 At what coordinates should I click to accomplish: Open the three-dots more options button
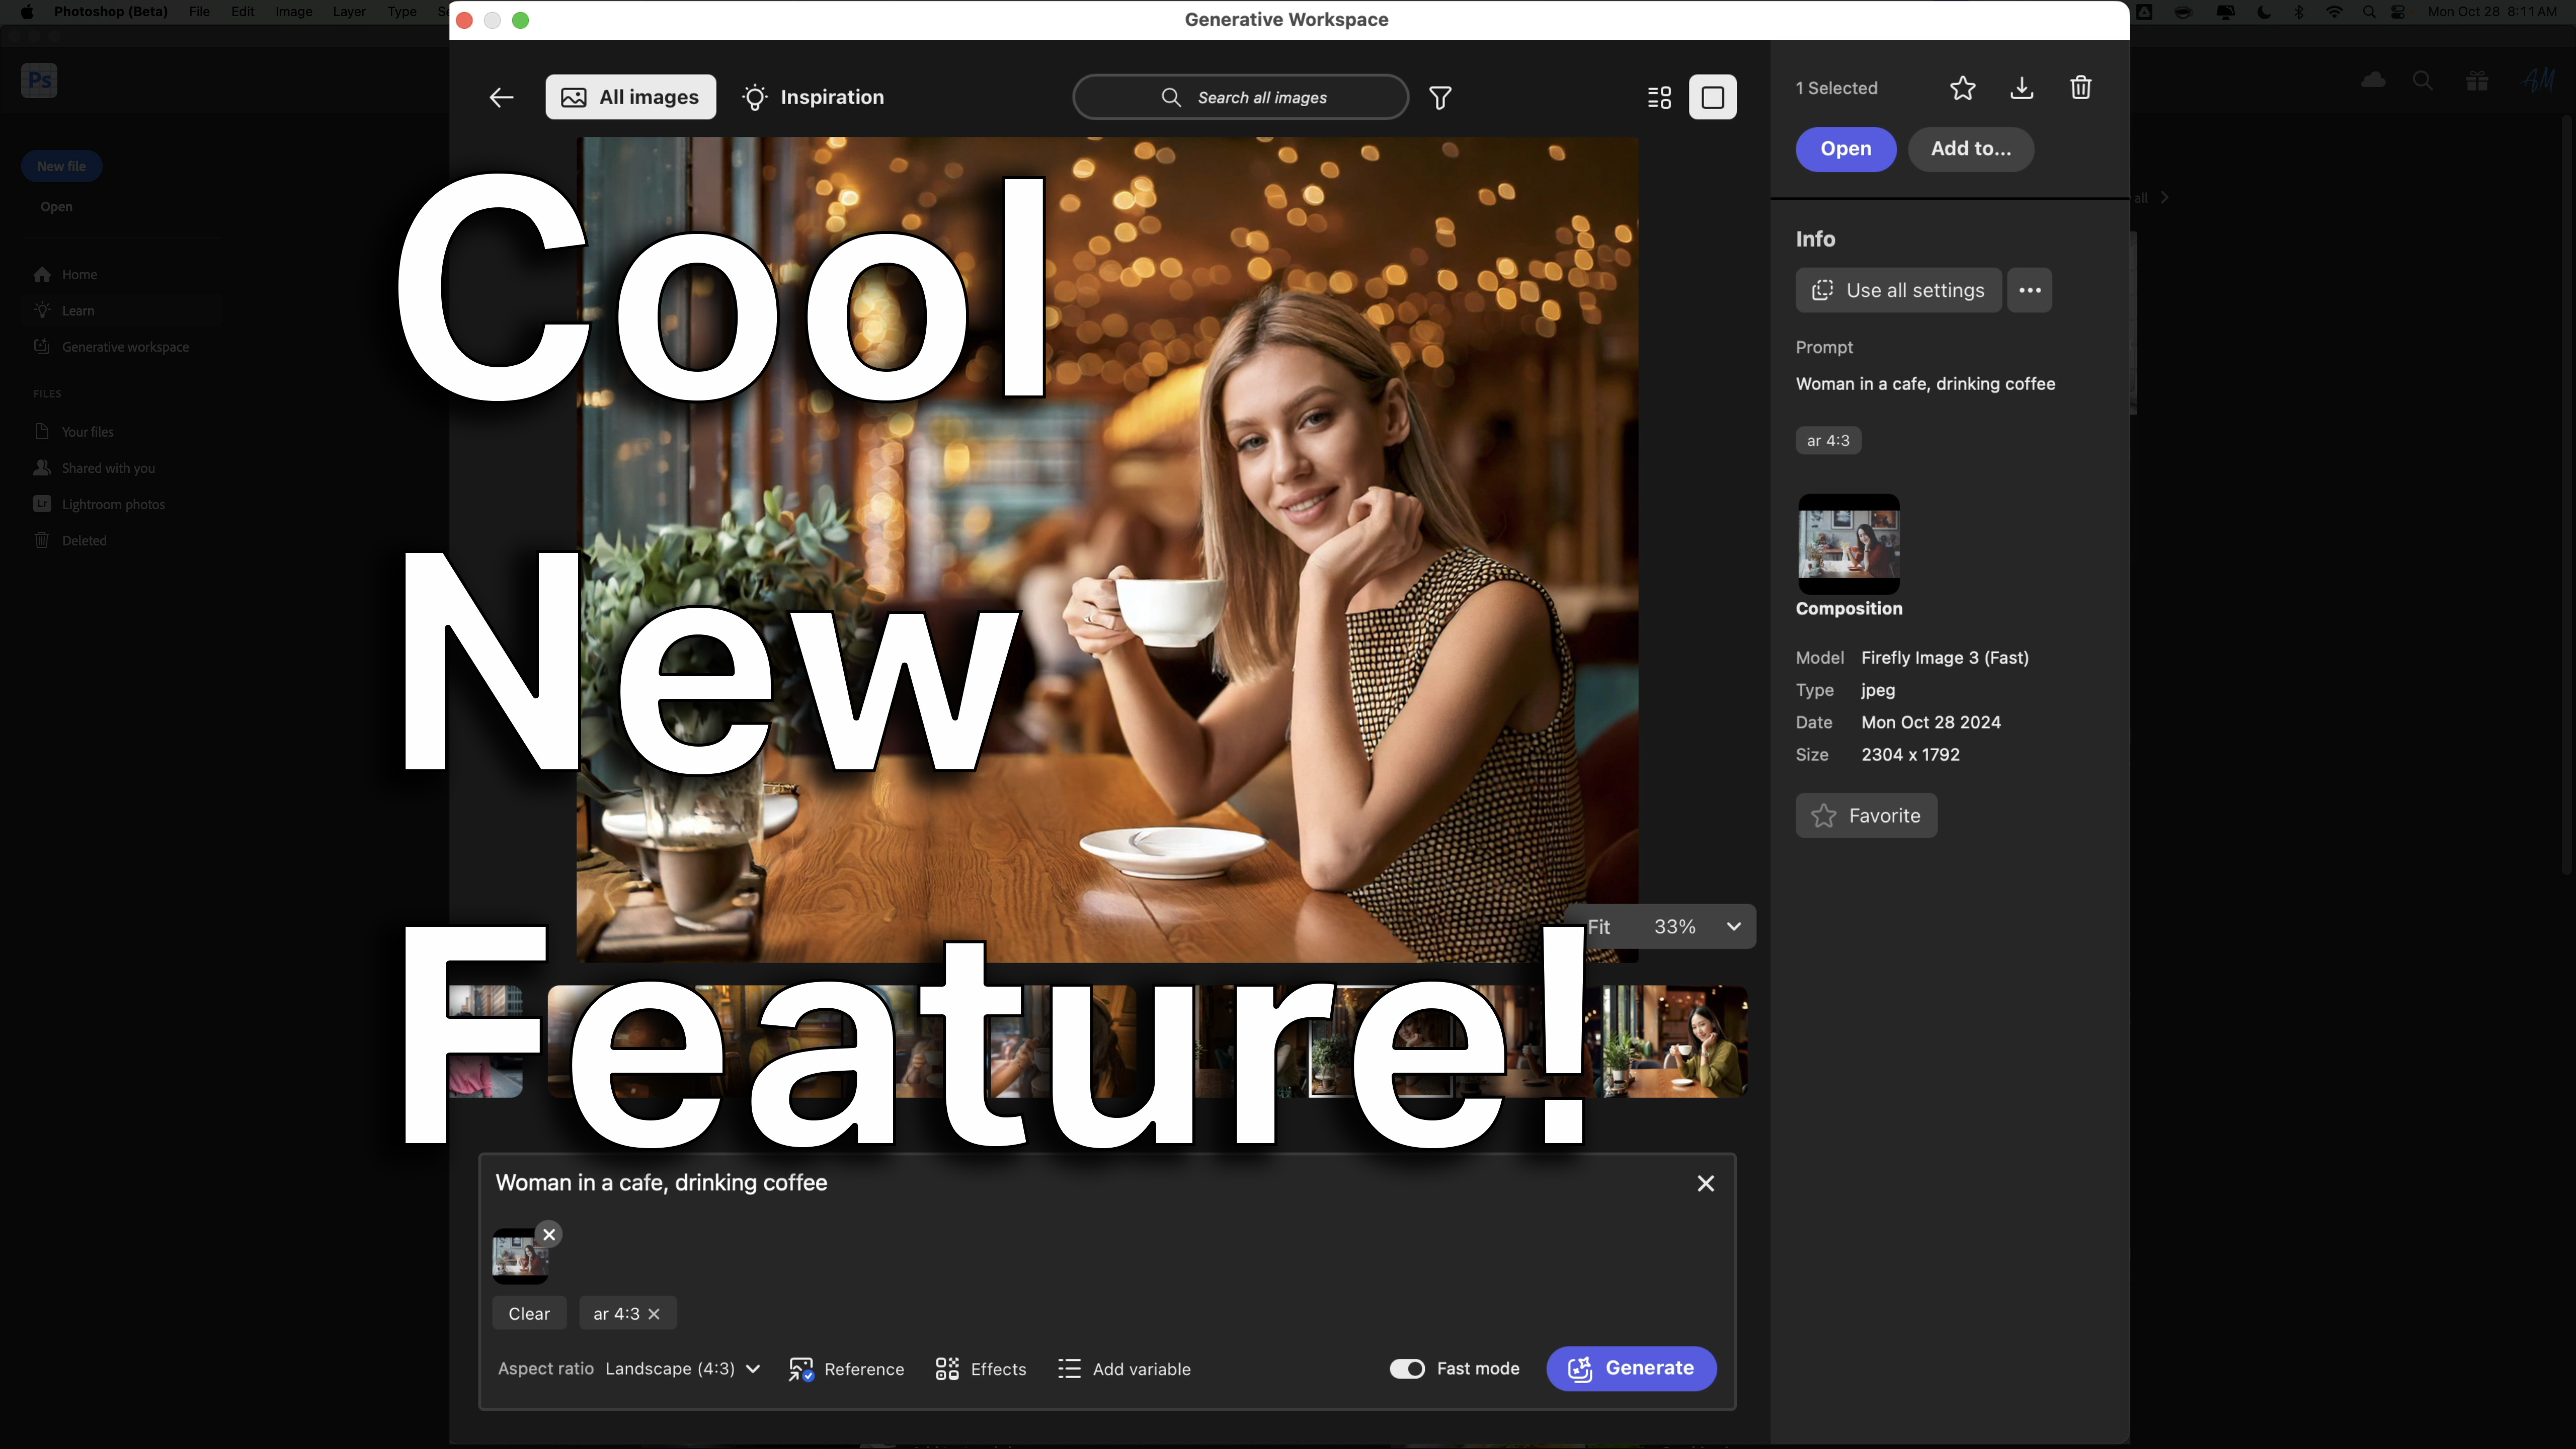pyautogui.click(x=2029, y=290)
